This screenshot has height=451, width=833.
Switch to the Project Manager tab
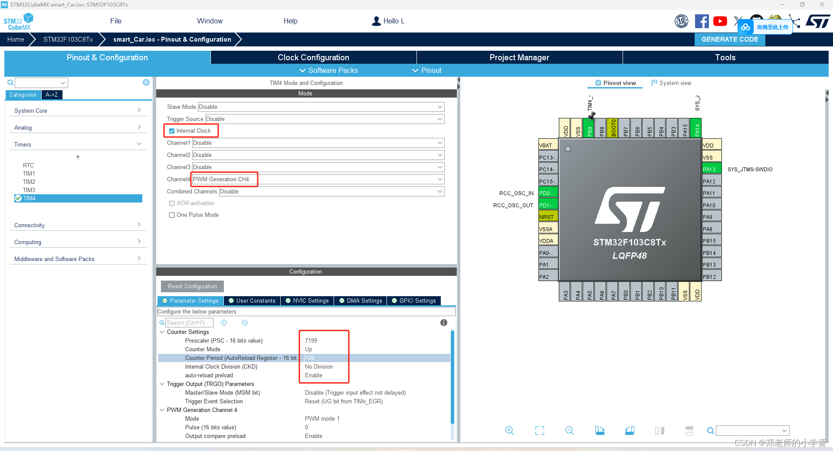[x=519, y=57]
